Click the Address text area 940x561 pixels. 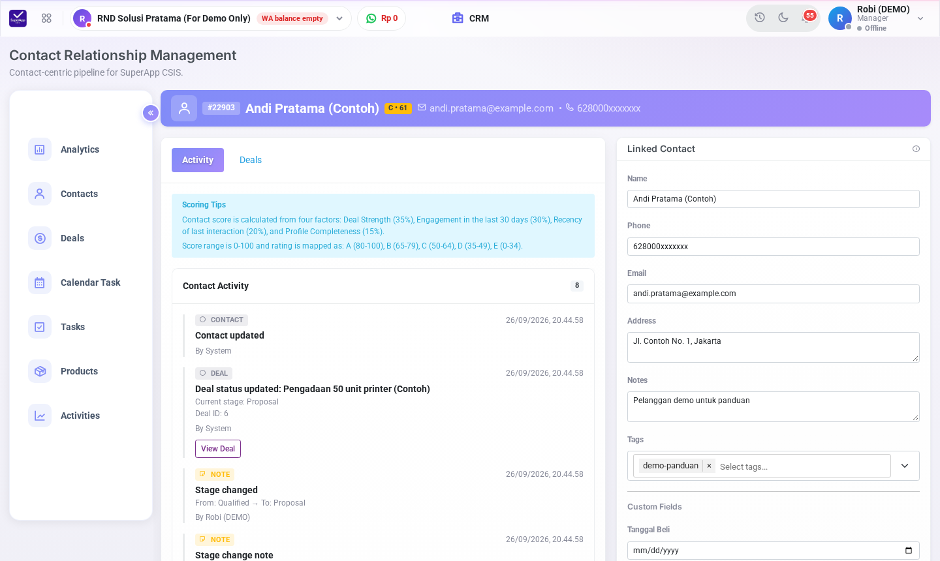tap(774, 347)
